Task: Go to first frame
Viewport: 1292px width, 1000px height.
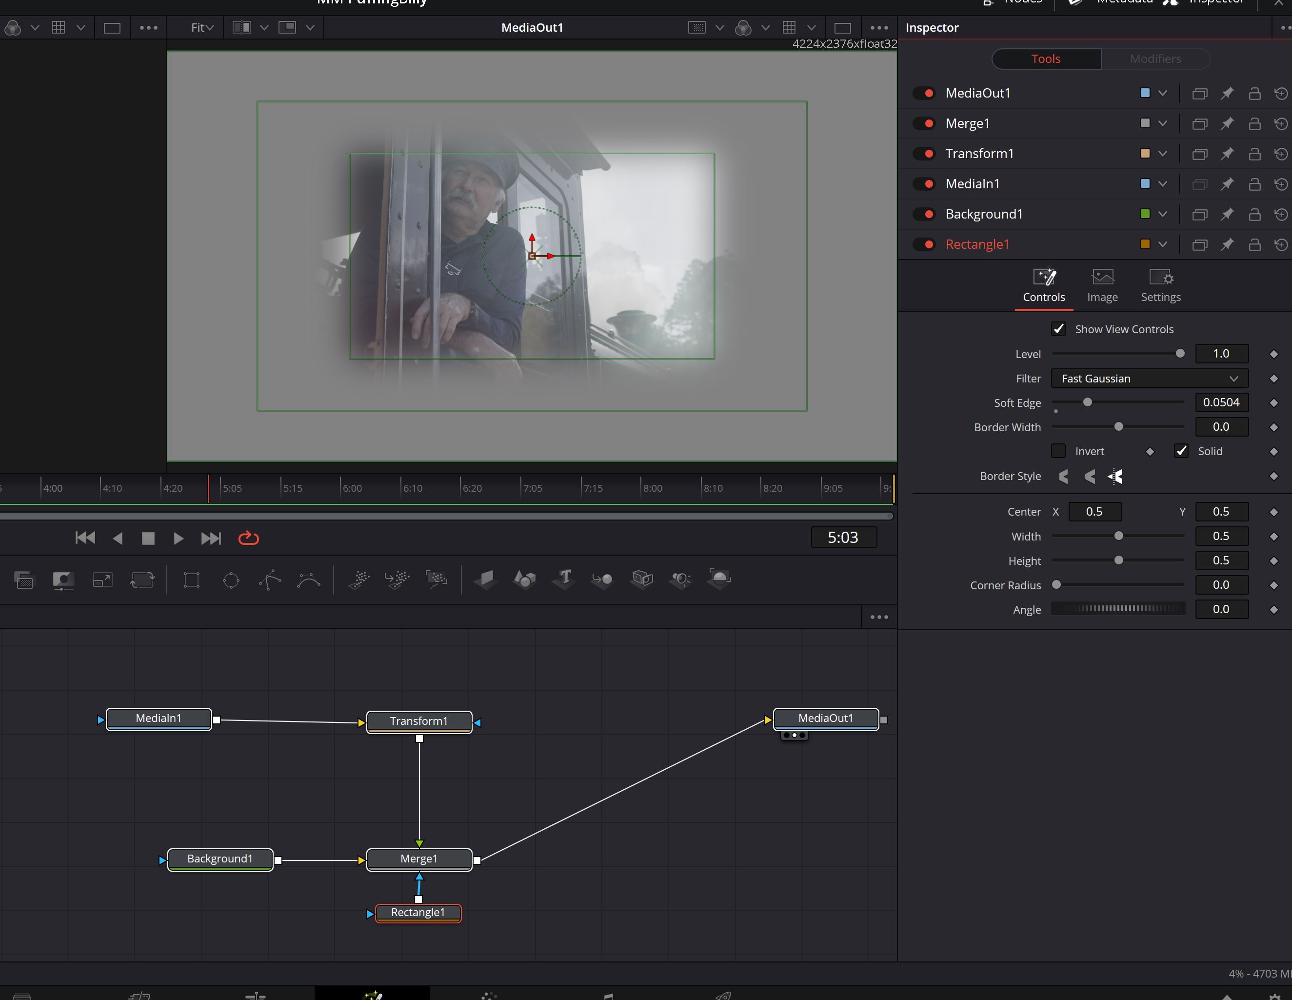Action: (x=85, y=538)
